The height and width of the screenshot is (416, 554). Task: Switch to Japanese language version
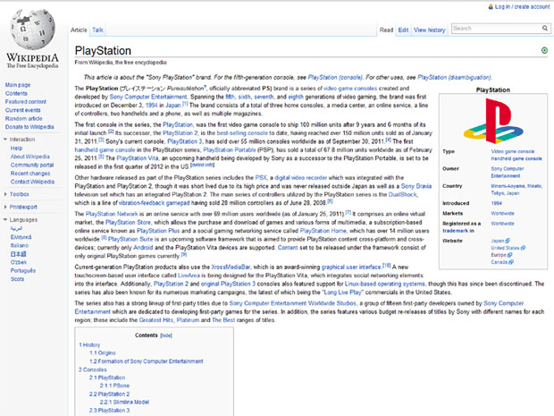tap(19, 254)
